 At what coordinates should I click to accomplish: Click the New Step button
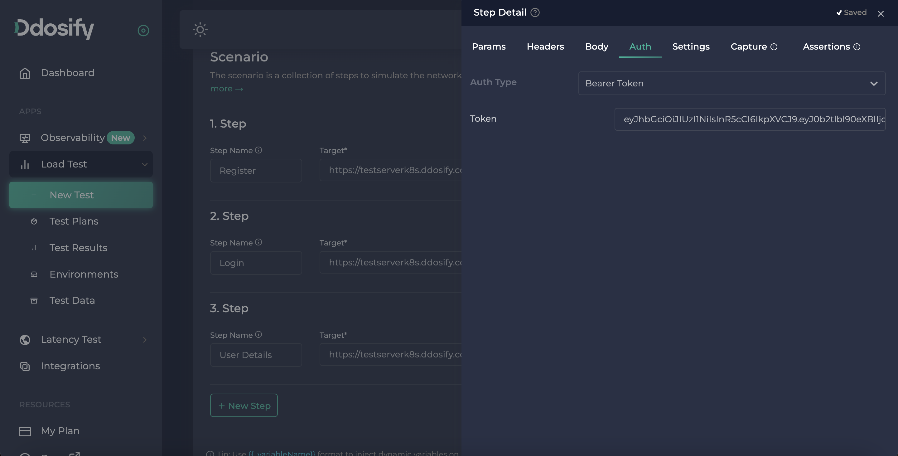(244, 405)
